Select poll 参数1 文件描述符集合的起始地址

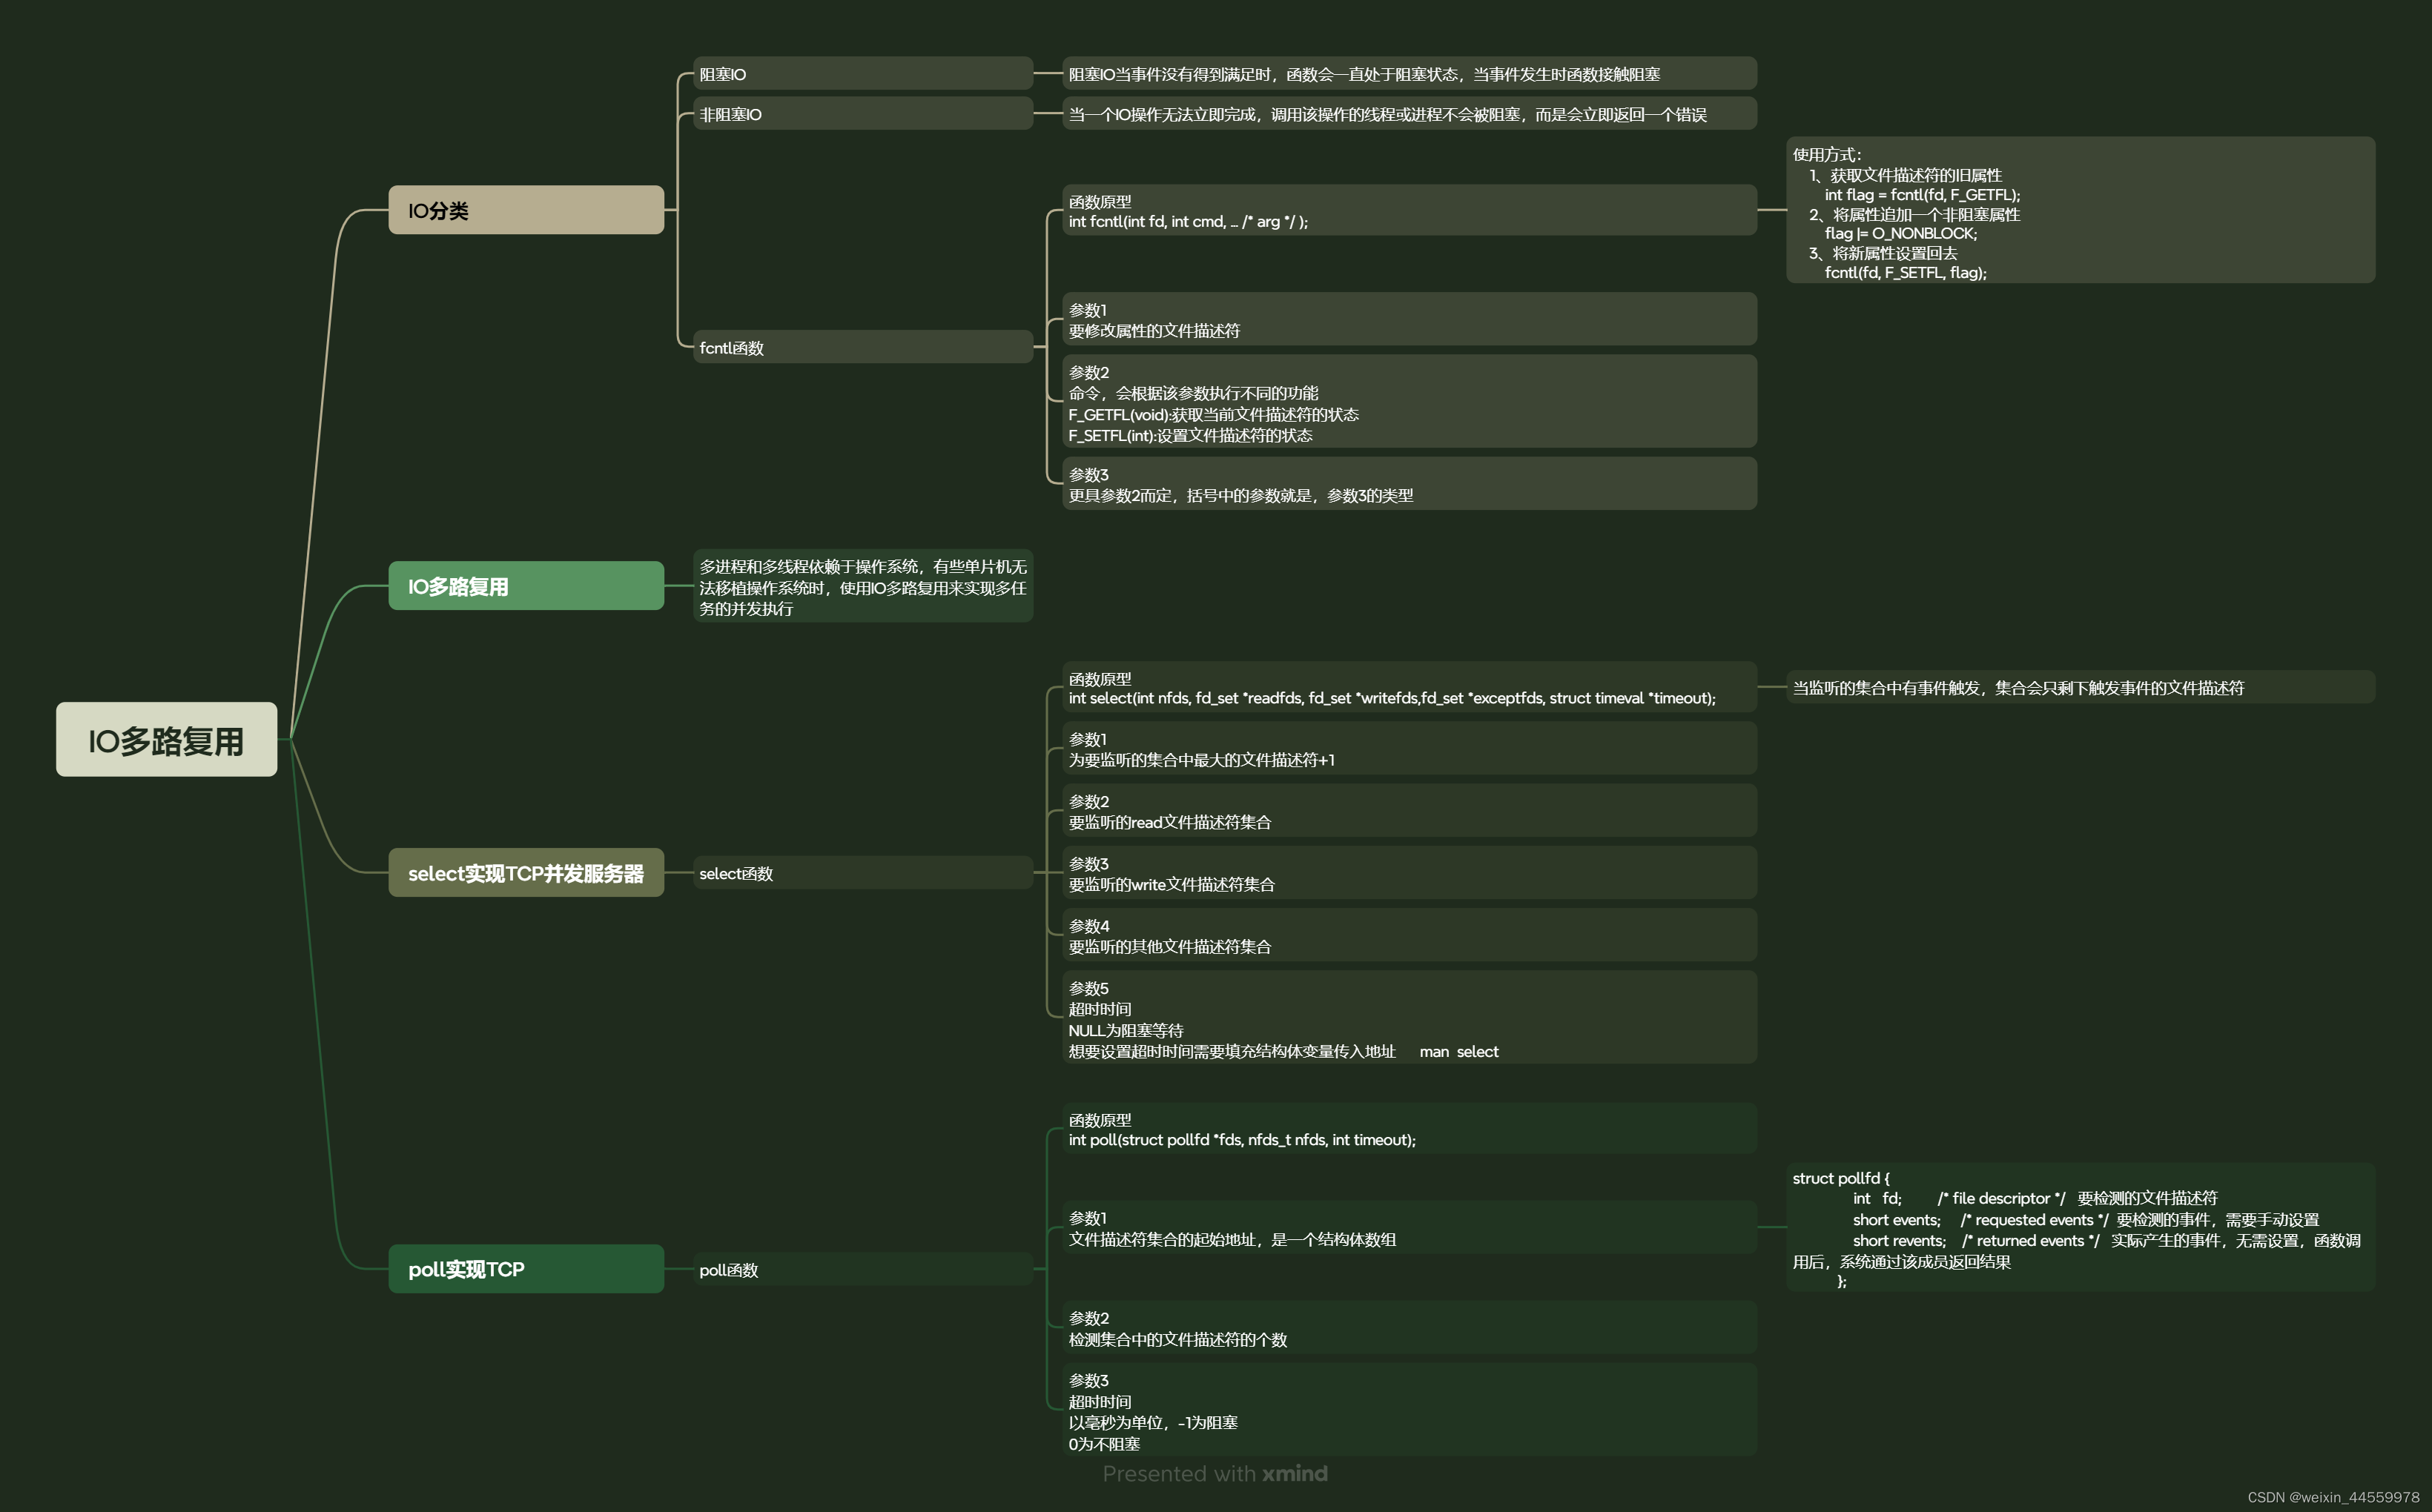[x=1410, y=1228]
